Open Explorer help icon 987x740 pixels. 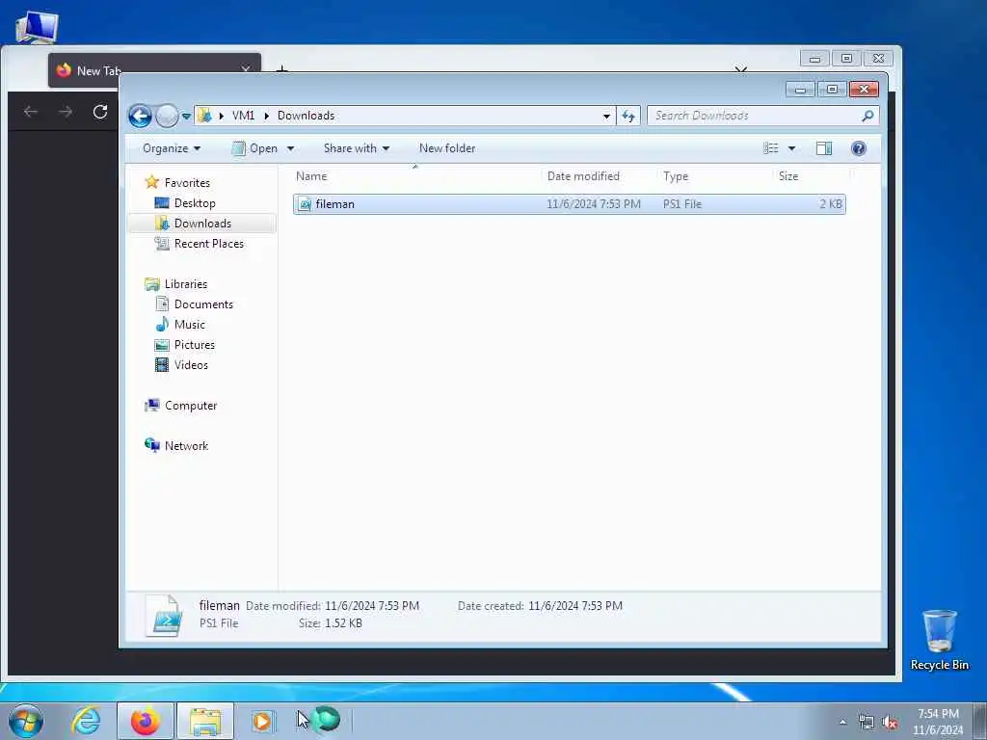pos(858,148)
